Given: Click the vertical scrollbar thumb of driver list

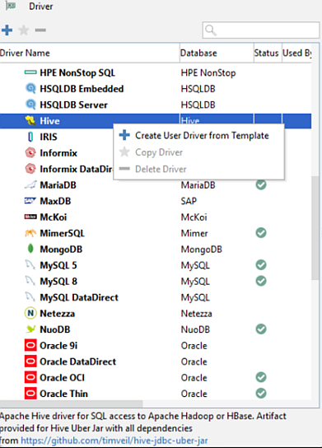Looking at the screenshot, I should [x=315, y=228].
